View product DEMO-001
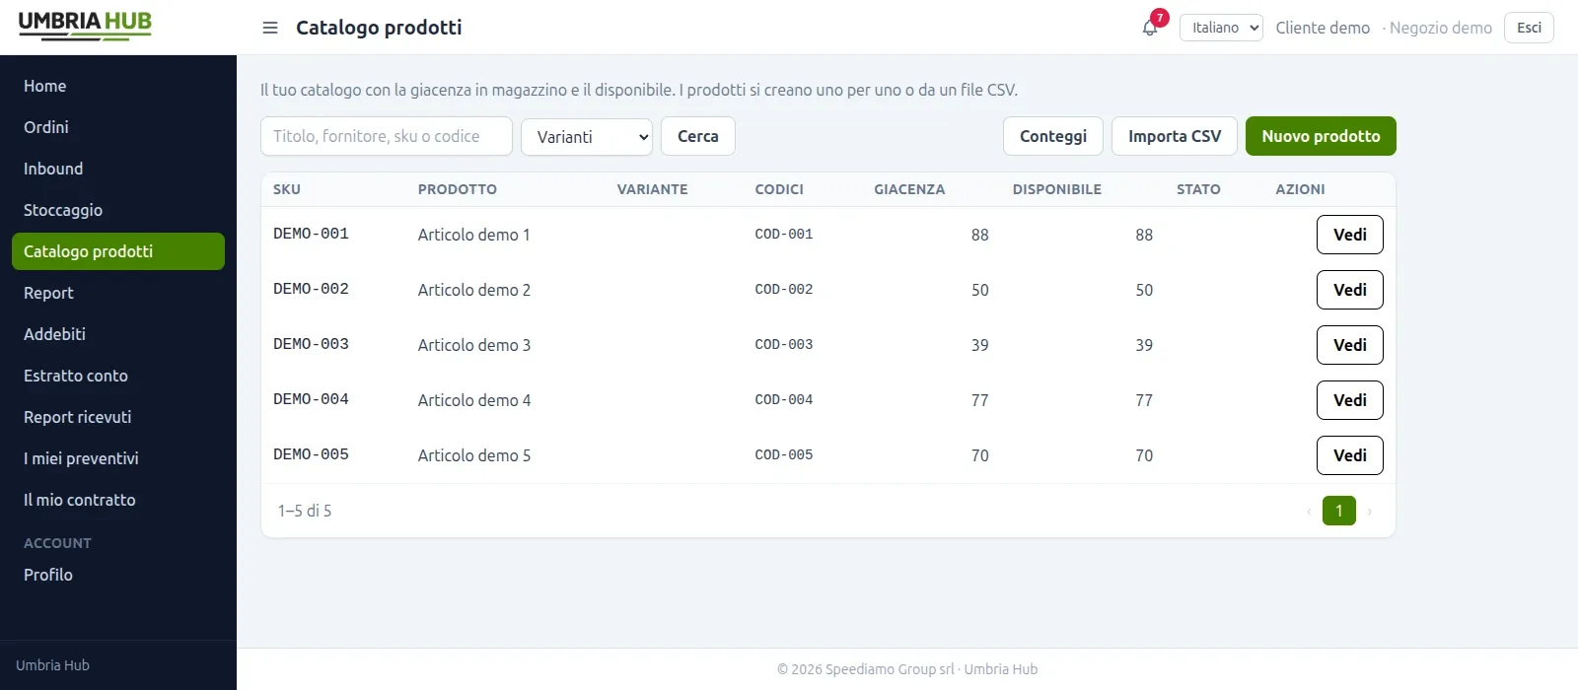The width and height of the screenshot is (1578, 690). [1350, 235]
